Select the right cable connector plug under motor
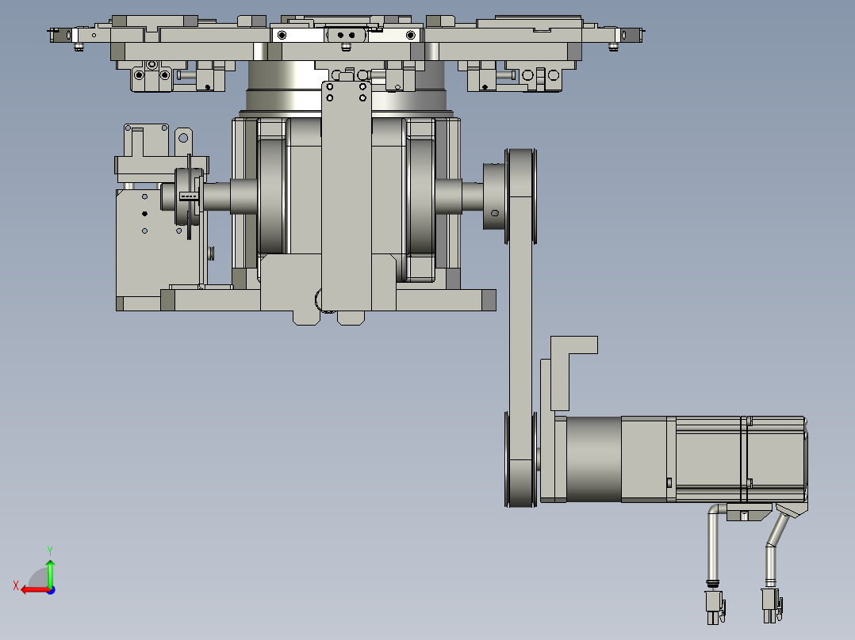855x640 pixels. click(x=772, y=606)
